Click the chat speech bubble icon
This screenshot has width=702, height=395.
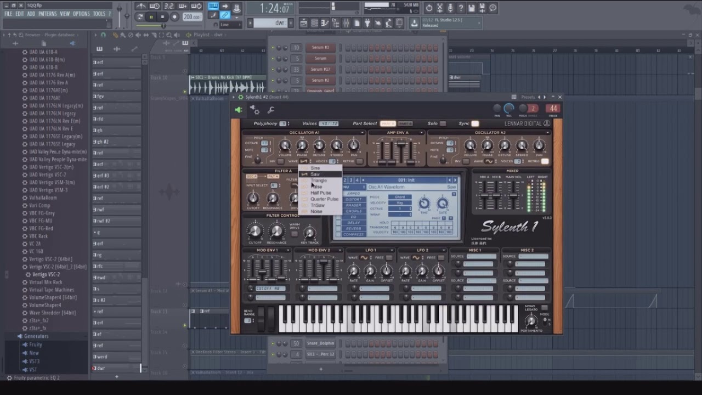[493, 8]
